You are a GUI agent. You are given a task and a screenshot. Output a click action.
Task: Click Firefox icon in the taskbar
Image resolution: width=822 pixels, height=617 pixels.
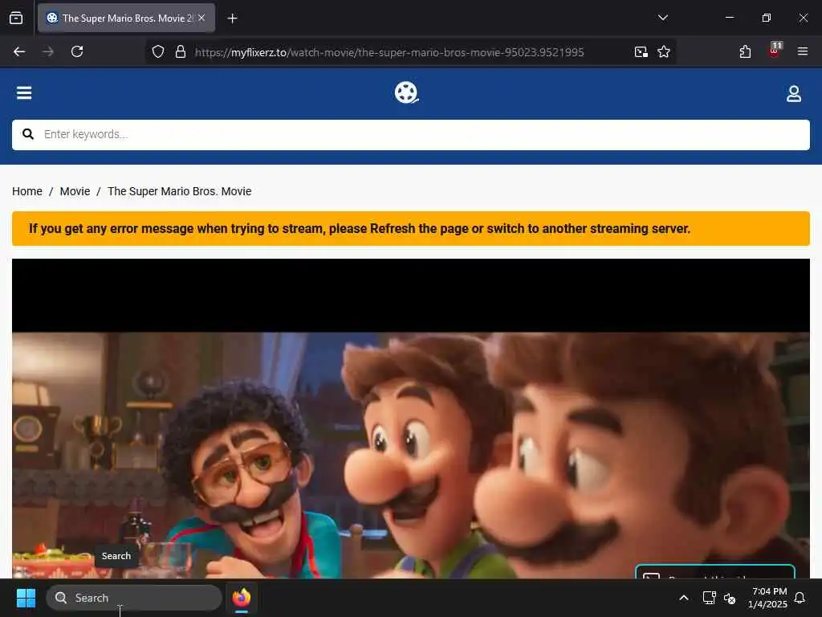(242, 598)
